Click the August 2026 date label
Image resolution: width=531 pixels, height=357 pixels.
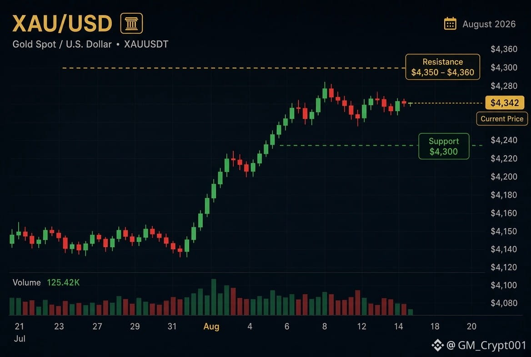489,24
